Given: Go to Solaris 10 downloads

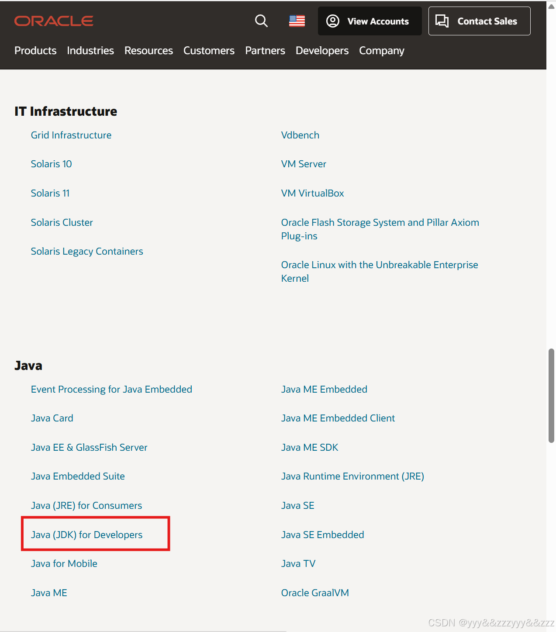Looking at the screenshot, I should [x=51, y=164].
